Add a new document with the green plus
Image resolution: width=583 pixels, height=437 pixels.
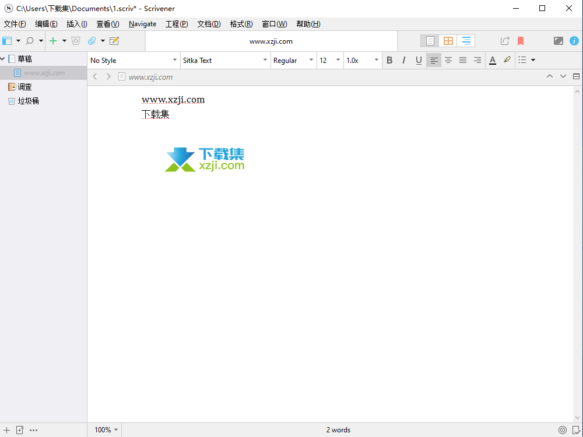(53, 41)
